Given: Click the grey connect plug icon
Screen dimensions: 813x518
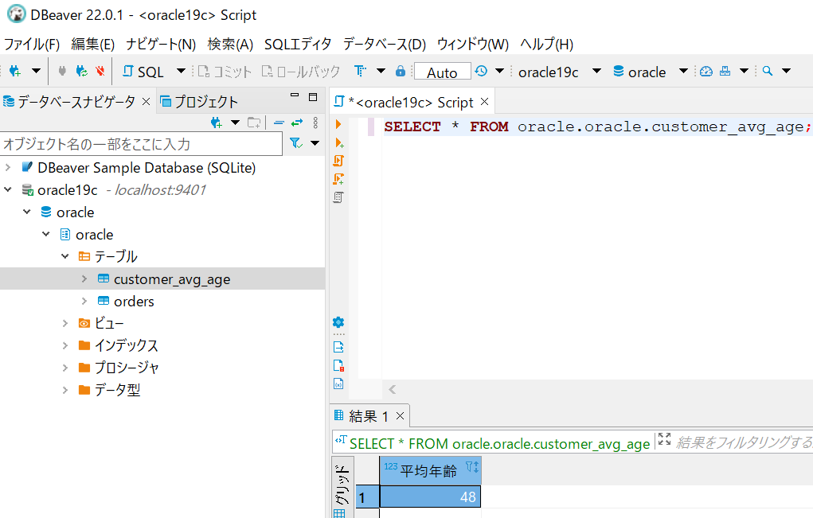Looking at the screenshot, I should pos(62,71).
